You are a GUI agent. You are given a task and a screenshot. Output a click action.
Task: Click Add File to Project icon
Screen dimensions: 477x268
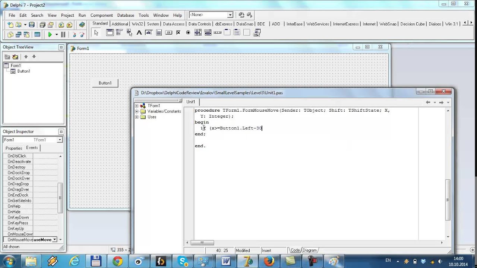pyautogui.click(x=61, y=25)
